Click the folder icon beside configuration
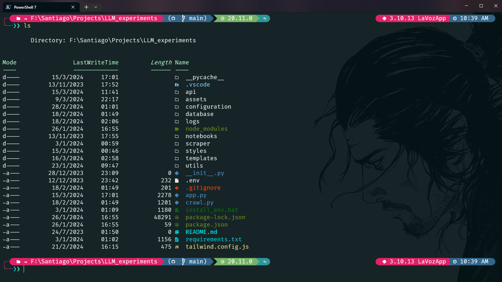 [177, 107]
